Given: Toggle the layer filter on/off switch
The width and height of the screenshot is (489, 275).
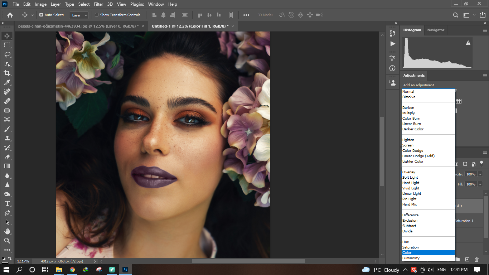Looking at the screenshot, I should 482,163.
